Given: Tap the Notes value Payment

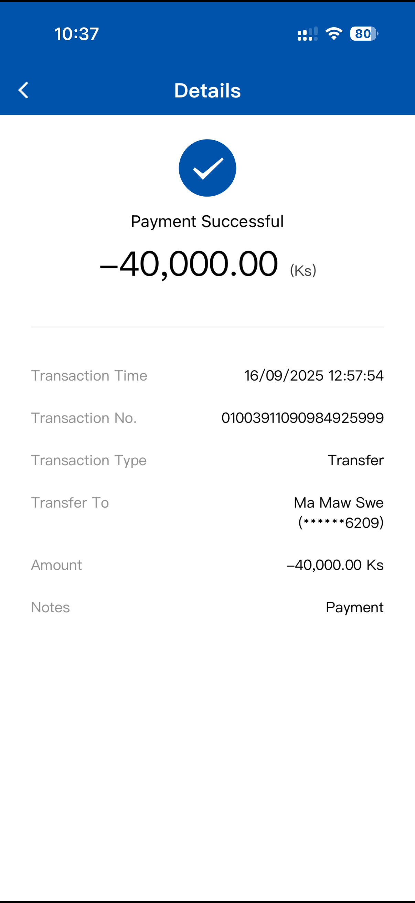Looking at the screenshot, I should (x=354, y=607).
